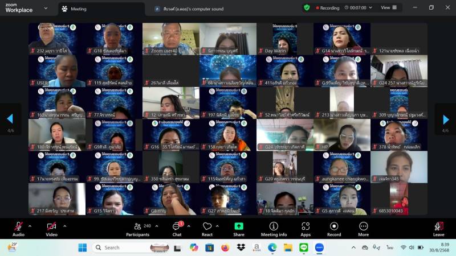Screen dimensions: 456x256
Task: Go to next gallery page with right arrow
Action: 445,119
